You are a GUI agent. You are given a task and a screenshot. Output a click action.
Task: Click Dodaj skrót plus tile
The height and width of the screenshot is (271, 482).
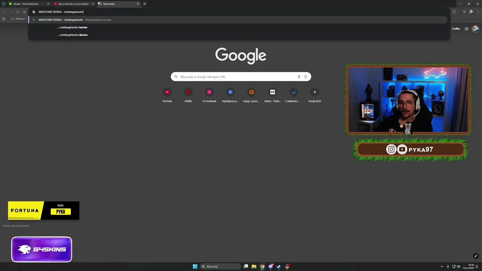(315, 95)
